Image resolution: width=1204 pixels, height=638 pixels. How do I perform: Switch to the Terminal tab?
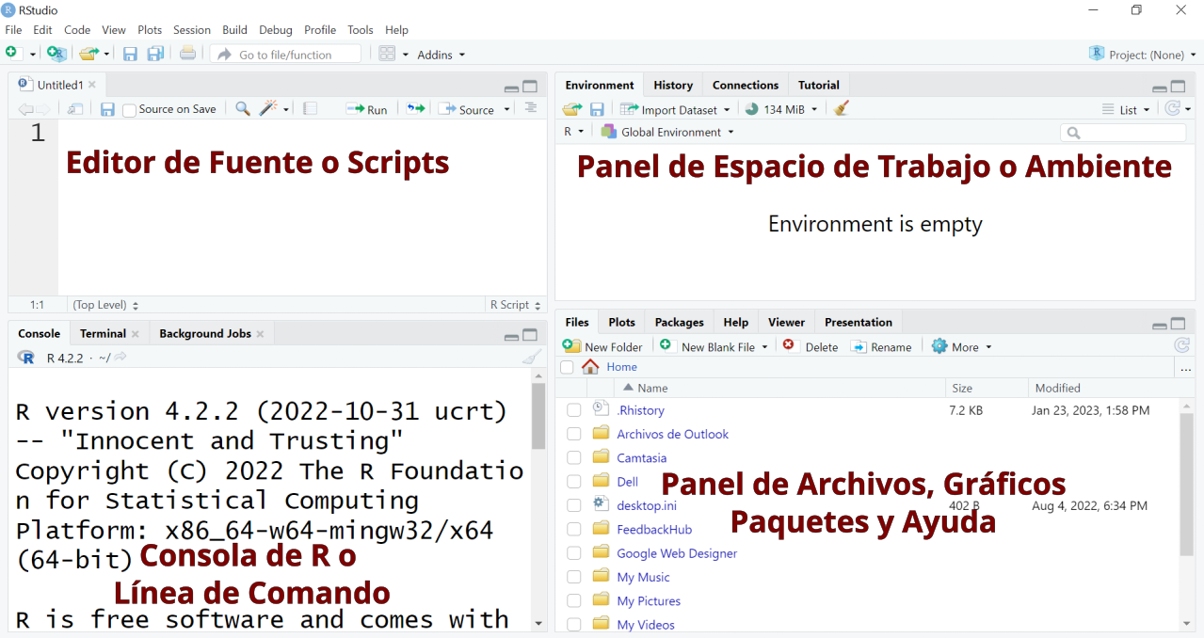click(x=101, y=332)
